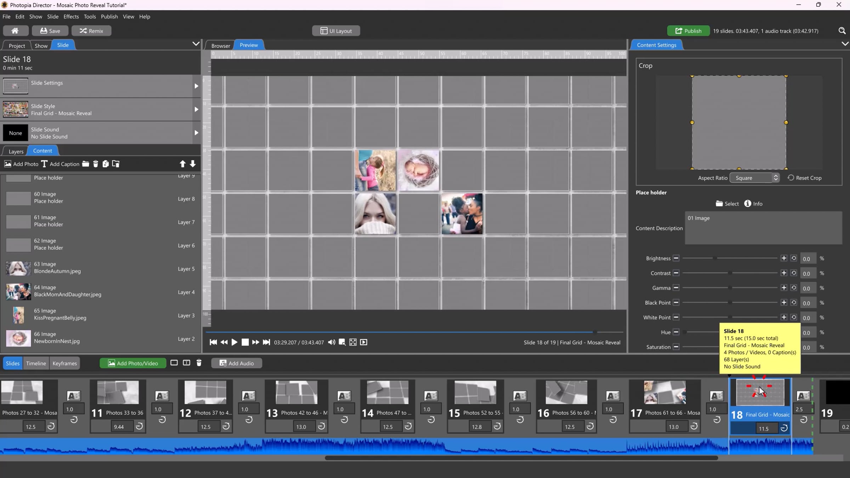Click the trash icon in Content toolbar
850x478 pixels.
click(96, 164)
